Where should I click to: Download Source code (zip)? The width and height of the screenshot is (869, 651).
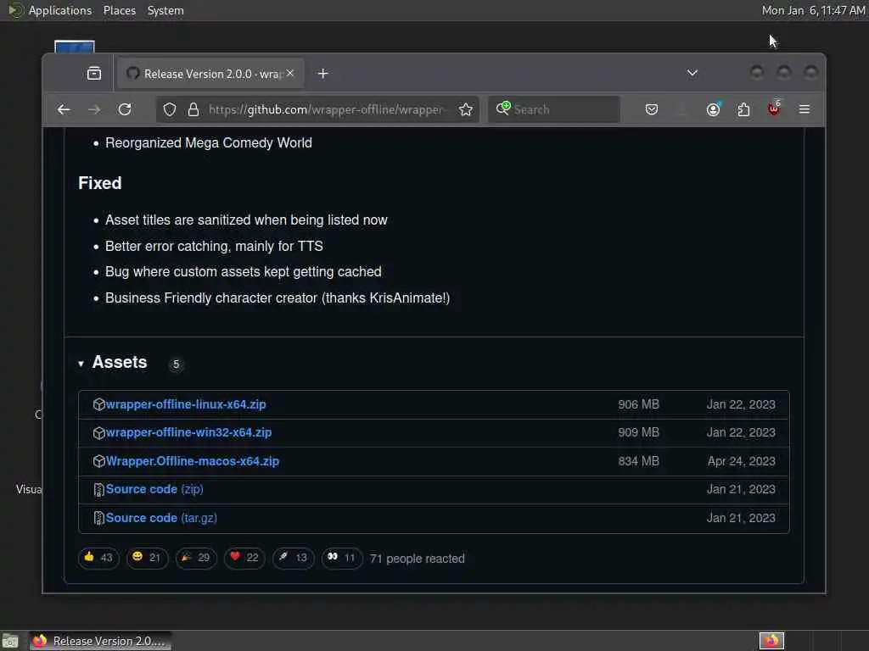[x=154, y=489]
